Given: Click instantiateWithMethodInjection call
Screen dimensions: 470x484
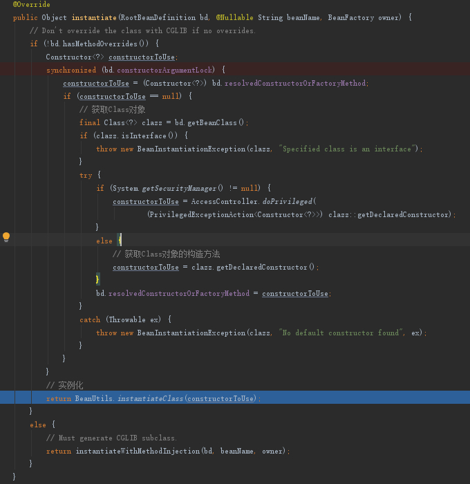Looking at the screenshot, I should click(x=138, y=451).
